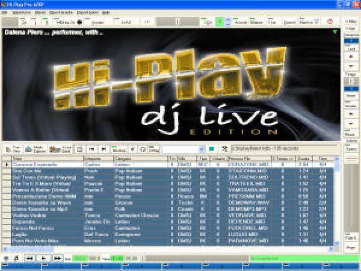Click the Reset button in right panel
This screenshot has height=271, width=361.
click(x=351, y=95)
